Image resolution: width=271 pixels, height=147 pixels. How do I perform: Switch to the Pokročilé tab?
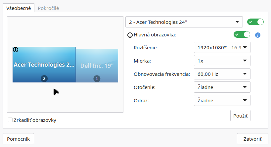pos(48,8)
